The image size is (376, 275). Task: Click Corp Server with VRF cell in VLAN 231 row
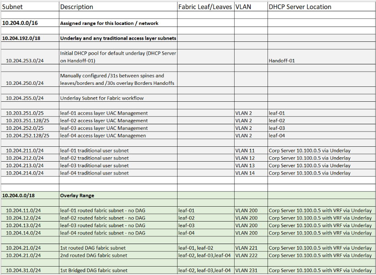pos(321,270)
